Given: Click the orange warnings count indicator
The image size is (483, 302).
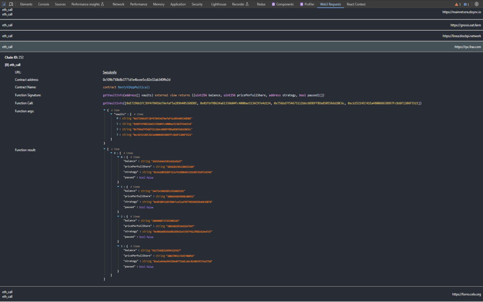Looking at the screenshot, I should 457,5.
